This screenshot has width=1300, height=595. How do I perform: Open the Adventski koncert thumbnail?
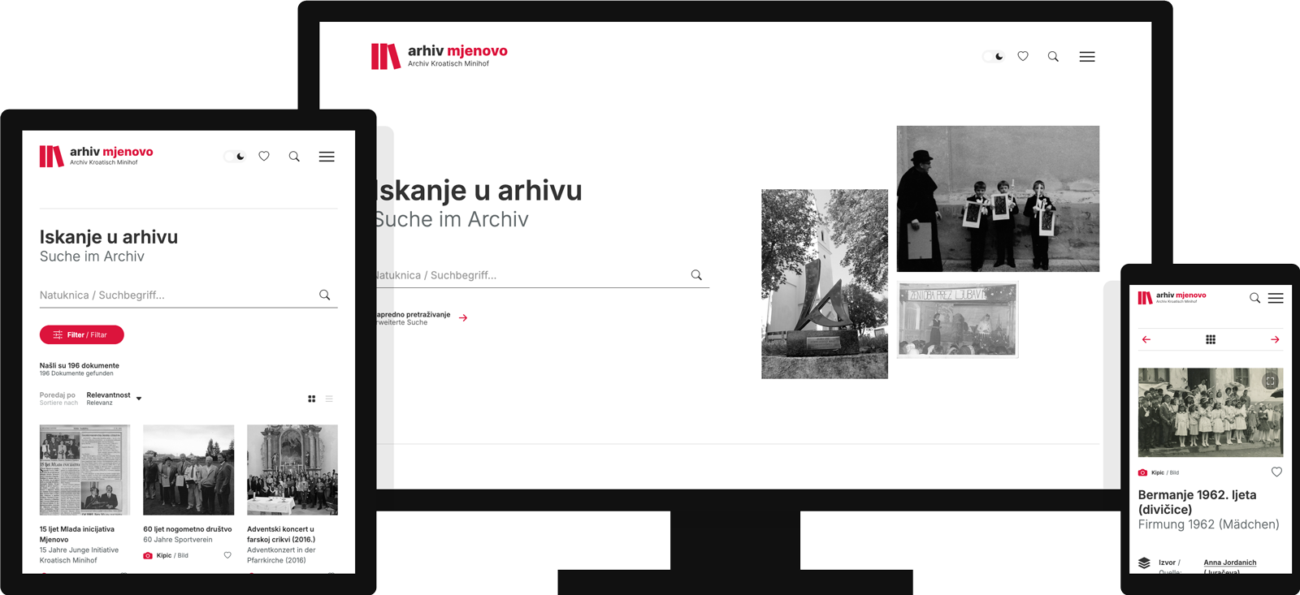(x=292, y=469)
